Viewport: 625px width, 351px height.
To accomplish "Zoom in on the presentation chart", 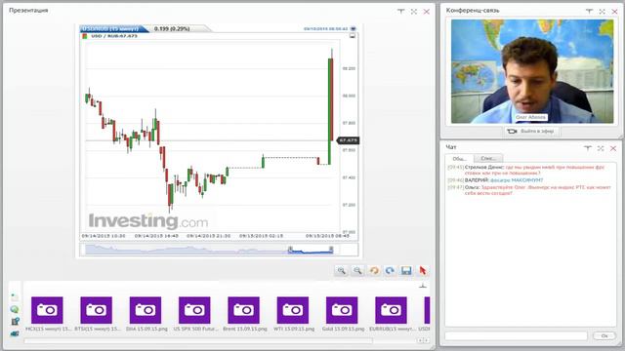I will pos(341,271).
